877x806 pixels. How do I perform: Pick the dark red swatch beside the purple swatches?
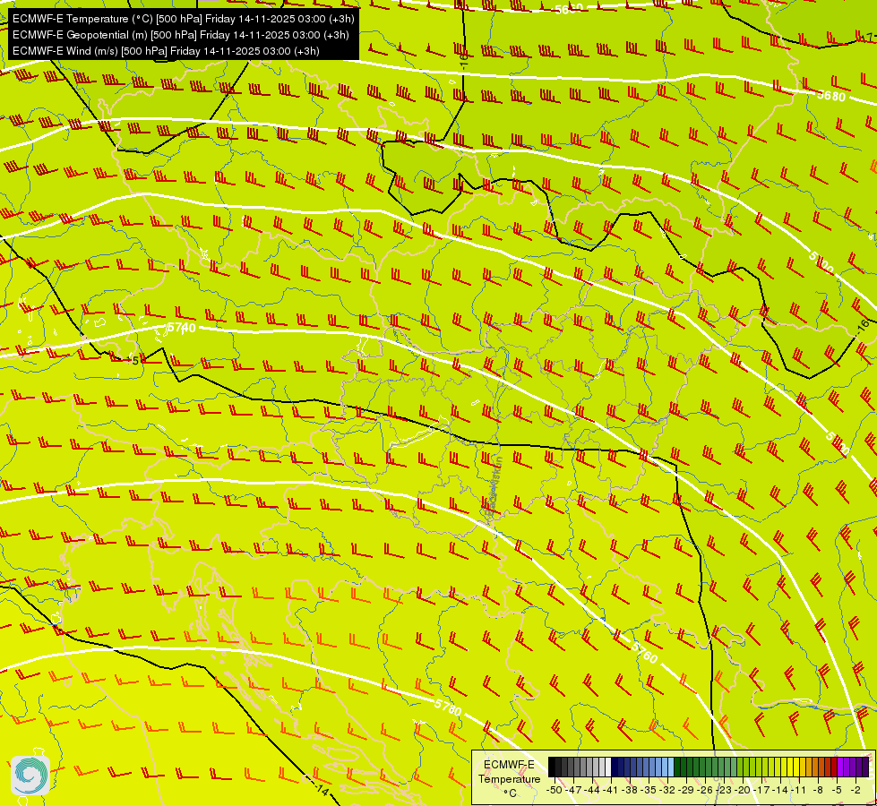(x=835, y=767)
